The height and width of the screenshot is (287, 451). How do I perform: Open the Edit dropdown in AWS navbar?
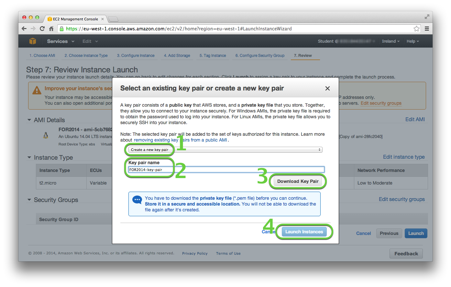[x=90, y=41]
